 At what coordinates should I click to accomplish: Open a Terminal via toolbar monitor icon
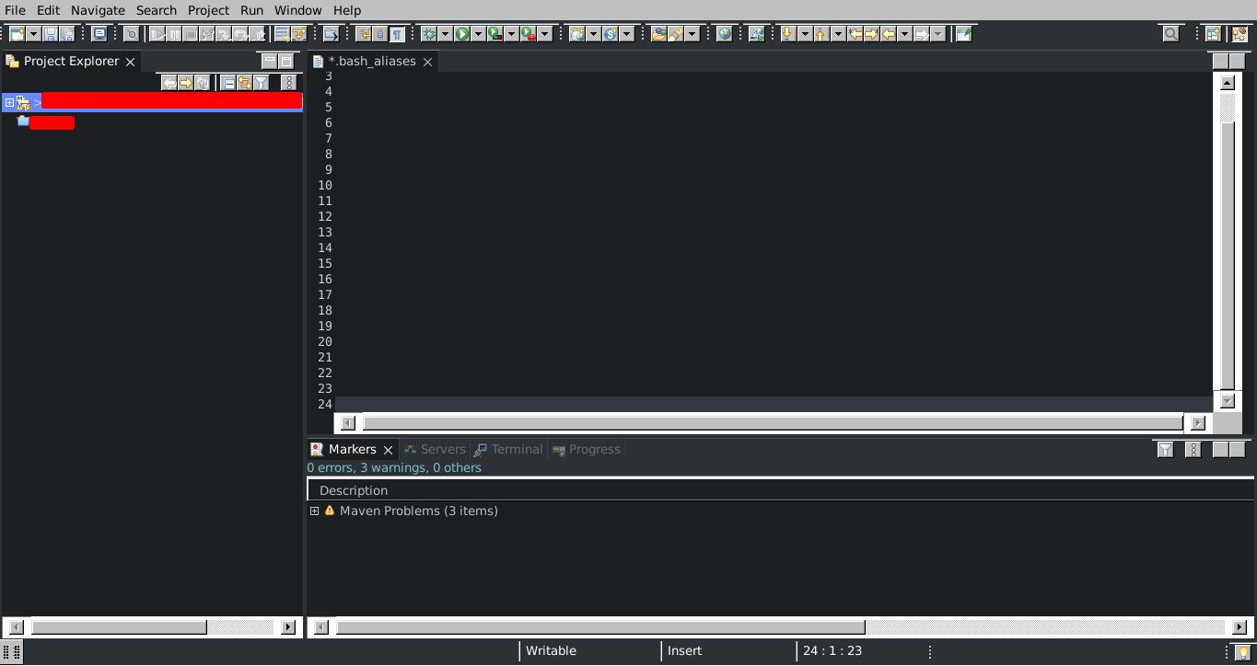[99, 34]
